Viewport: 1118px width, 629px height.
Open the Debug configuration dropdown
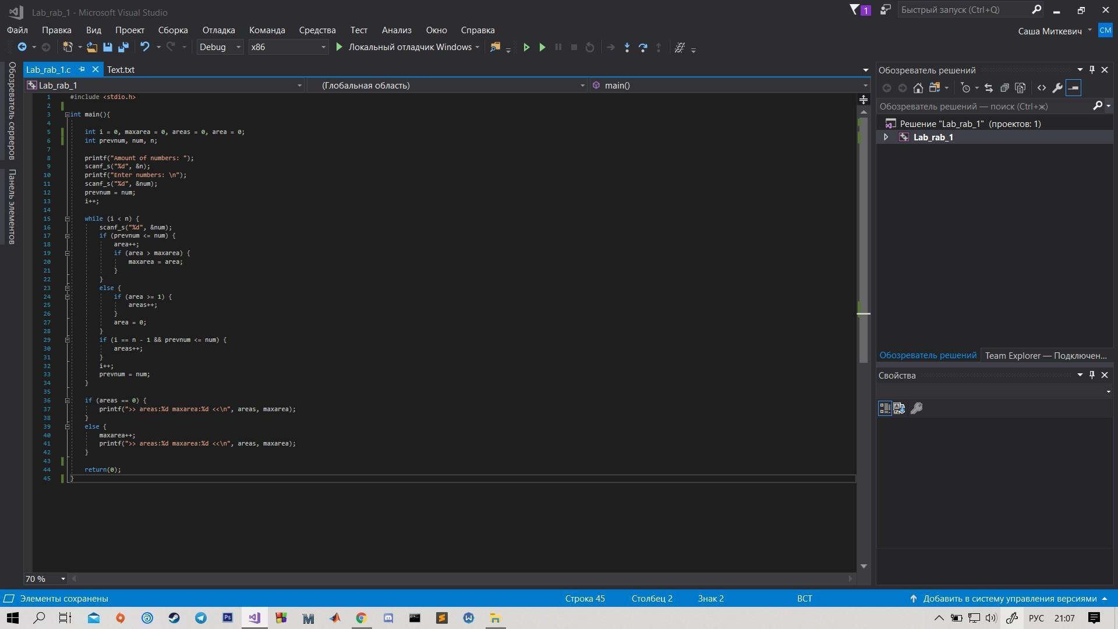click(x=220, y=47)
